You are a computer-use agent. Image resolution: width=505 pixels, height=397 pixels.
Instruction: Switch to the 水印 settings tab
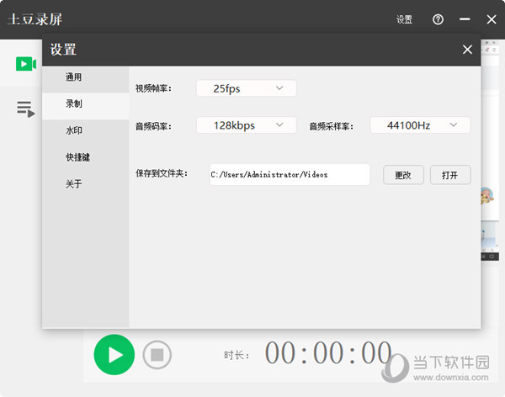(86, 130)
